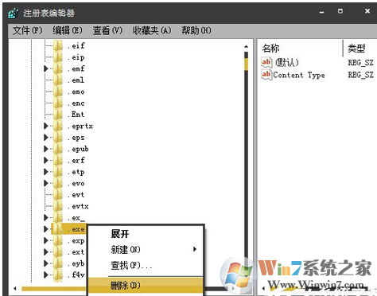377x296 pixels.
Task: Expand the .exp registry key
Action: [x=46, y=240]
